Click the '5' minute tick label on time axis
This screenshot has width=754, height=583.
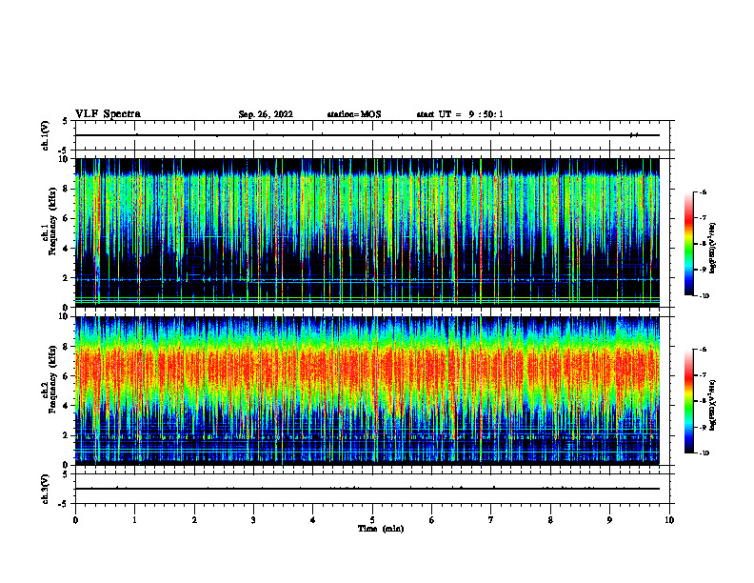click(x=372, y=520)
